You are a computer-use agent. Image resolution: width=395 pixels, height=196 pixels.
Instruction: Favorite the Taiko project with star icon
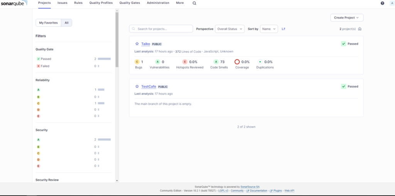coord(137,44)
